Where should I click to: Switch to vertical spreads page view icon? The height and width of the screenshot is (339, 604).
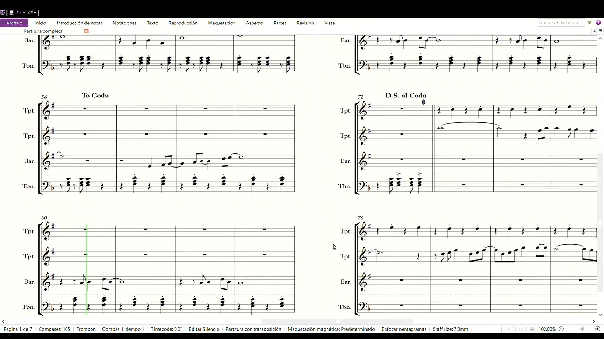tap(514, 329)
